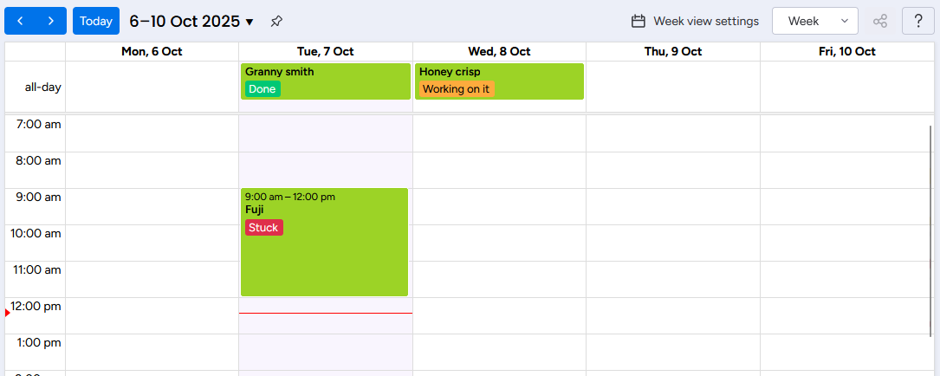Jump to Today
Image resolution: width=940 pixels, height=376 pixels.
[96, 21]
